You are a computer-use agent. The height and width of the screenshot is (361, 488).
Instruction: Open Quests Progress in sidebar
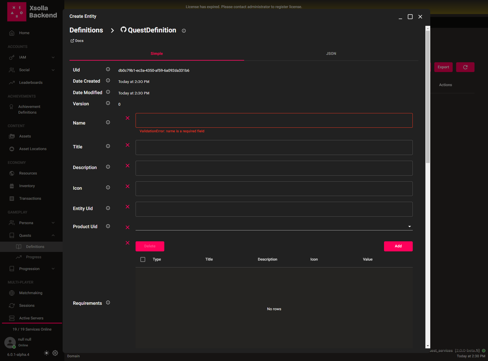31,257
